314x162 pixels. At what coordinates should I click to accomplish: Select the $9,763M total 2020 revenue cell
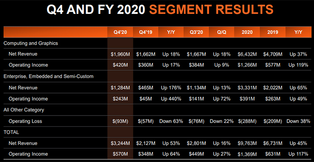point(247,143)
